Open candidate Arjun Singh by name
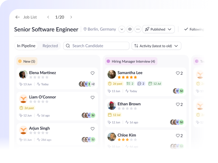This screenshot has height=163, width=218. click(x=39, y=128)
